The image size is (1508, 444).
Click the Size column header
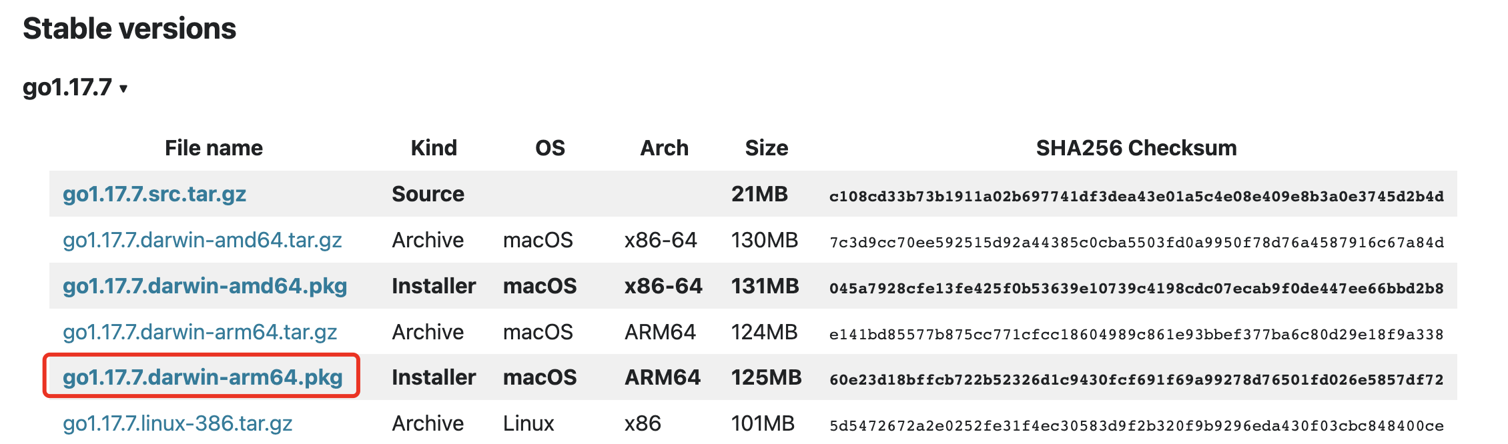(x=766, y=148)
